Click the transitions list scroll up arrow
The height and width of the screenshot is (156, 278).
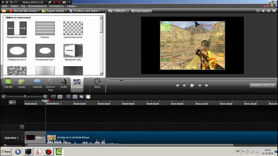(x=101, y=17)
